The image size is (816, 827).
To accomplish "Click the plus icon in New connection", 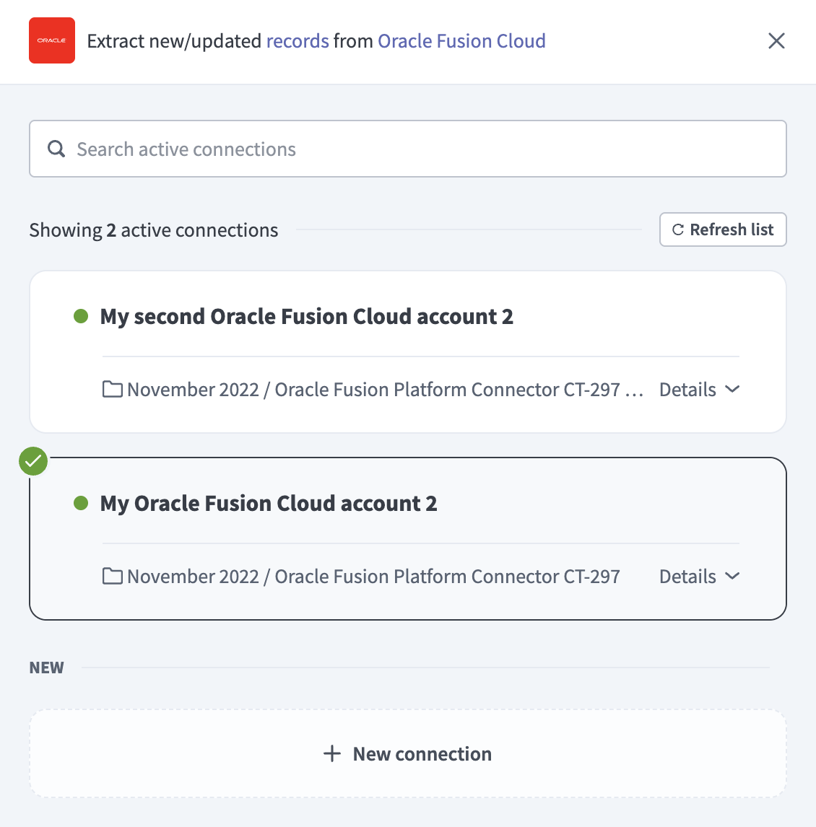I will (x=331, y=753).
